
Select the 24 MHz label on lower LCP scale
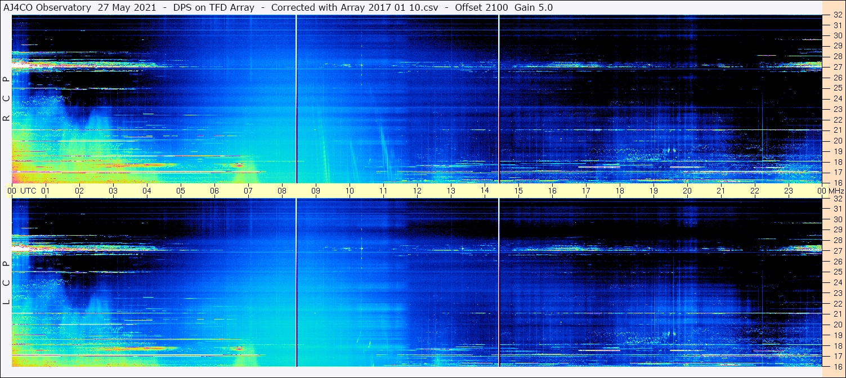coord(837,282)
